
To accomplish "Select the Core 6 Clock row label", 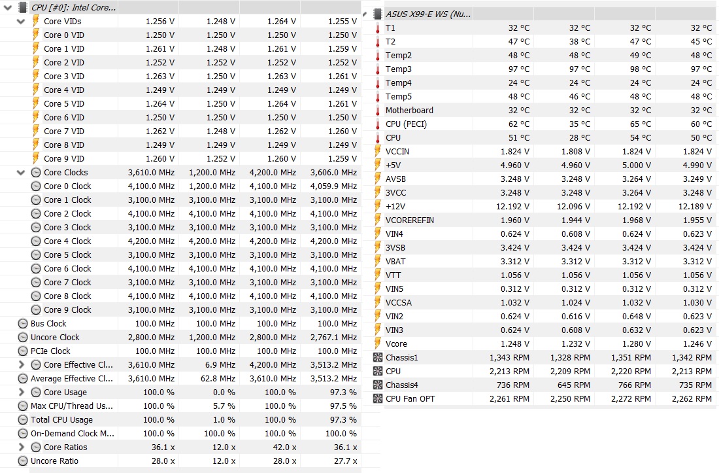I will click(x=67, y=269).
